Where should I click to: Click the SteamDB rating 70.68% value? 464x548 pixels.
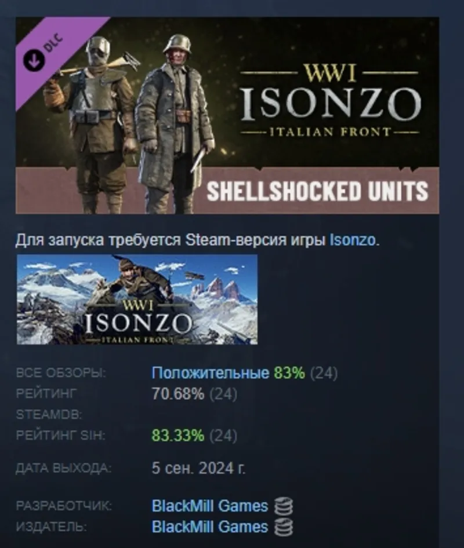pyautogui.click(x=177, y=394)
